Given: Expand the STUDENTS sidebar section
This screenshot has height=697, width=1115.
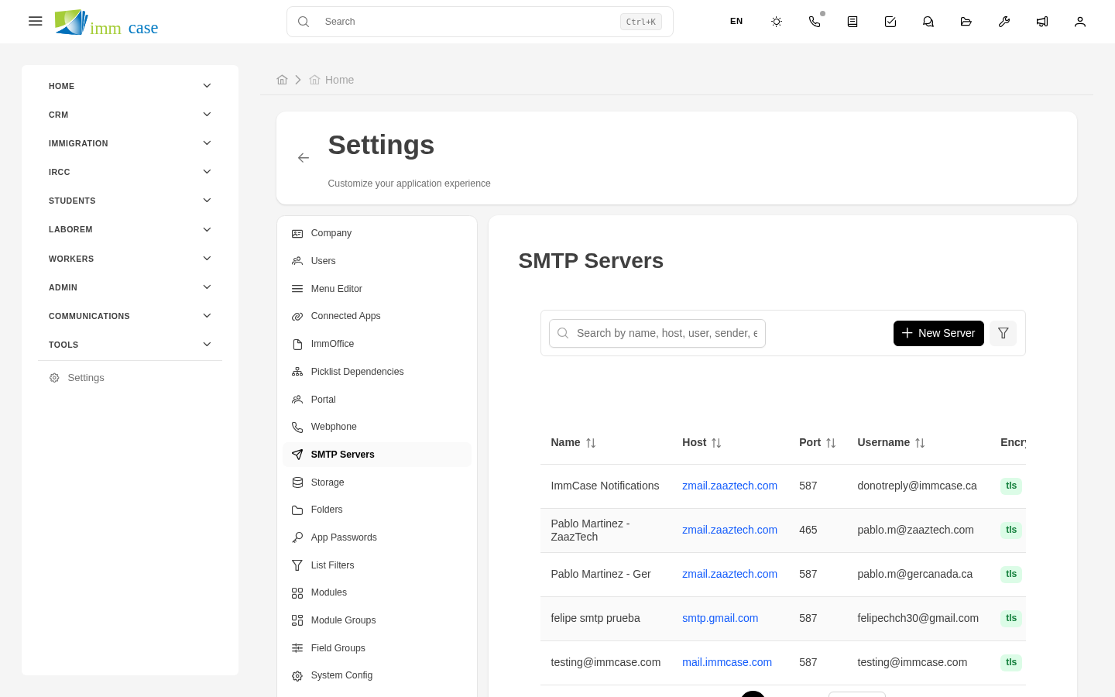Looking at the screenshot, I should click(130, 201).
